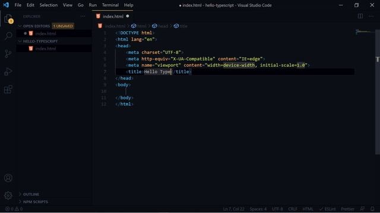Open the Extensions view
The height and width of the screenshot is (213, 380).
click(8, 89)
